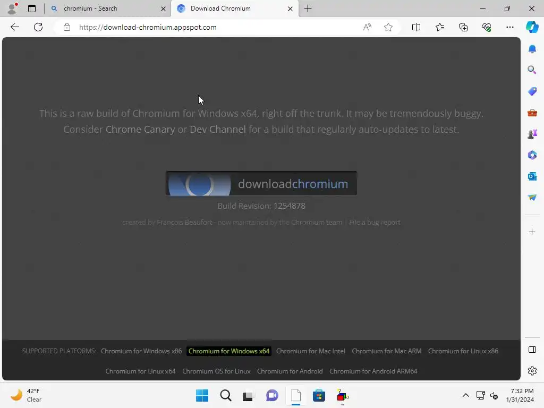This screenshot has height=408, width=544.
Task: Activate Read aloud icon
Action: click(x=367, y=27)
